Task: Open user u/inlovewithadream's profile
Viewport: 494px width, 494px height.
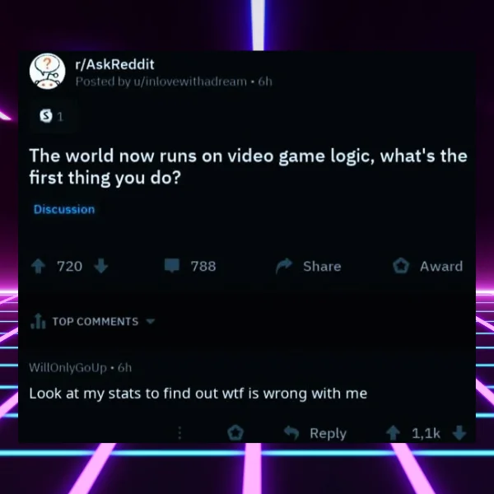Action: click(190, 82)
